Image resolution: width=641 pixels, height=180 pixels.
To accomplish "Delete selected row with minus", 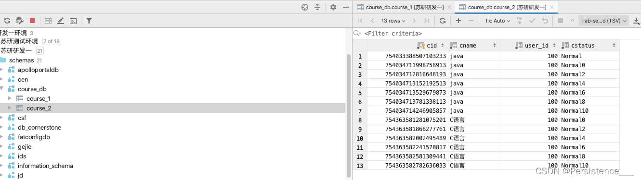I will pyautogui.click(x=471, y=21).
